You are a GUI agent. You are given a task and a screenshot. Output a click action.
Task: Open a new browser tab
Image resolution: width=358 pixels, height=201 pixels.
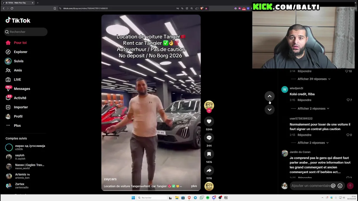[x=38, y=3]
